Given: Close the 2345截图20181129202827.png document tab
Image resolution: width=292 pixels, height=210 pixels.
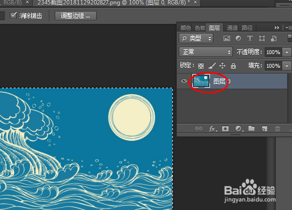Looking at the screenshot, I should click(195, 2).
